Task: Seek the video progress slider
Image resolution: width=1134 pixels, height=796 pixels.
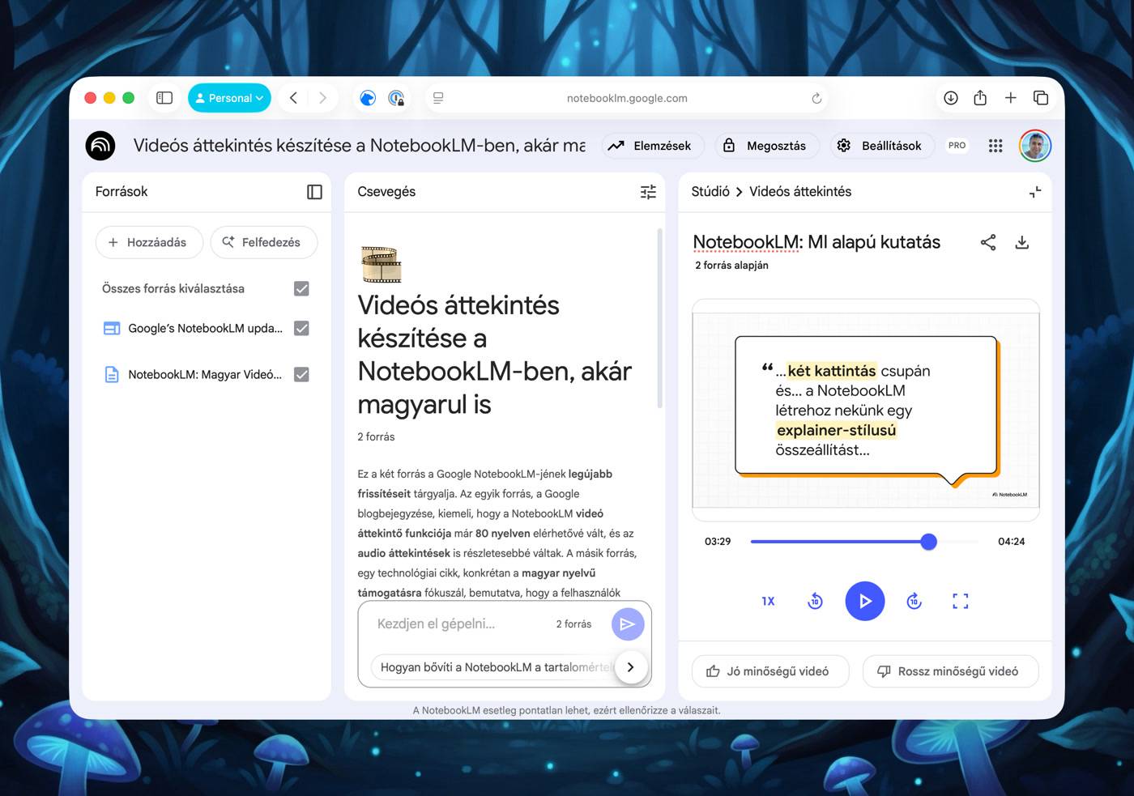Action: point(864,542)
